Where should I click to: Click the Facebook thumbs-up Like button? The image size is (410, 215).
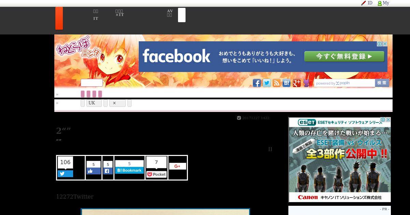click(94, 171)
